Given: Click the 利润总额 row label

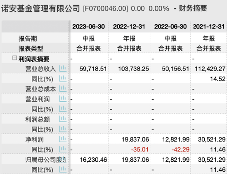Looking at the screenshot, I should point(38,119).
